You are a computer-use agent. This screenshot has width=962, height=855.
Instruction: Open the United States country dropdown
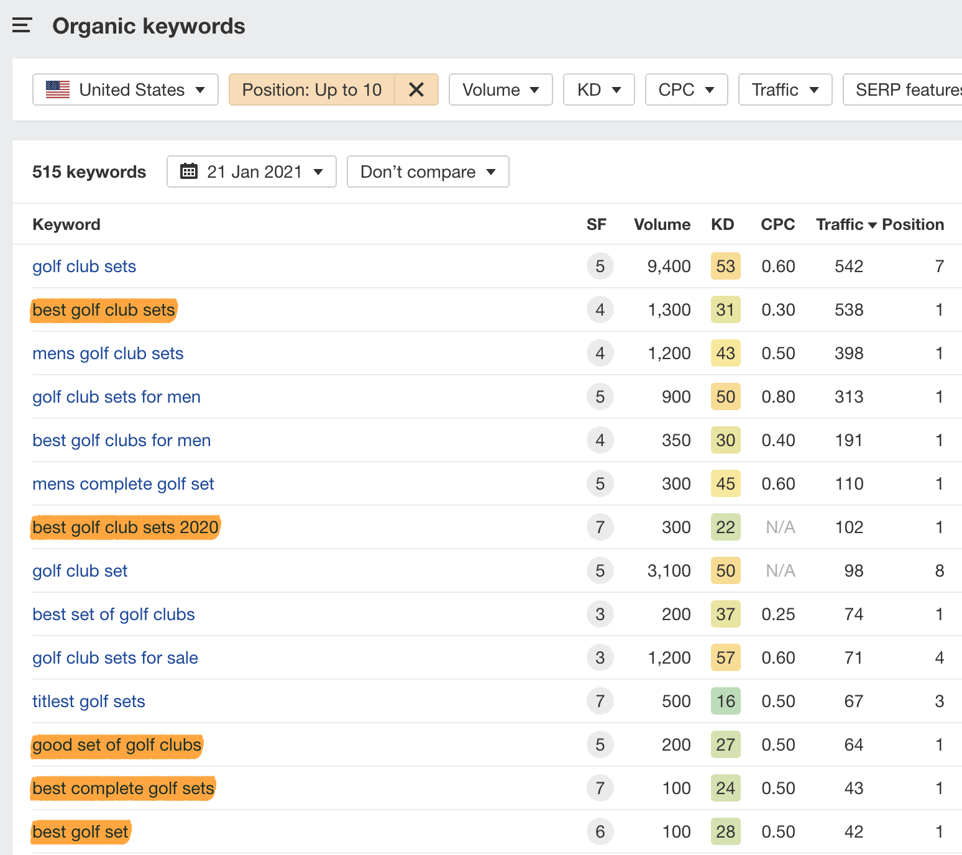126,90
